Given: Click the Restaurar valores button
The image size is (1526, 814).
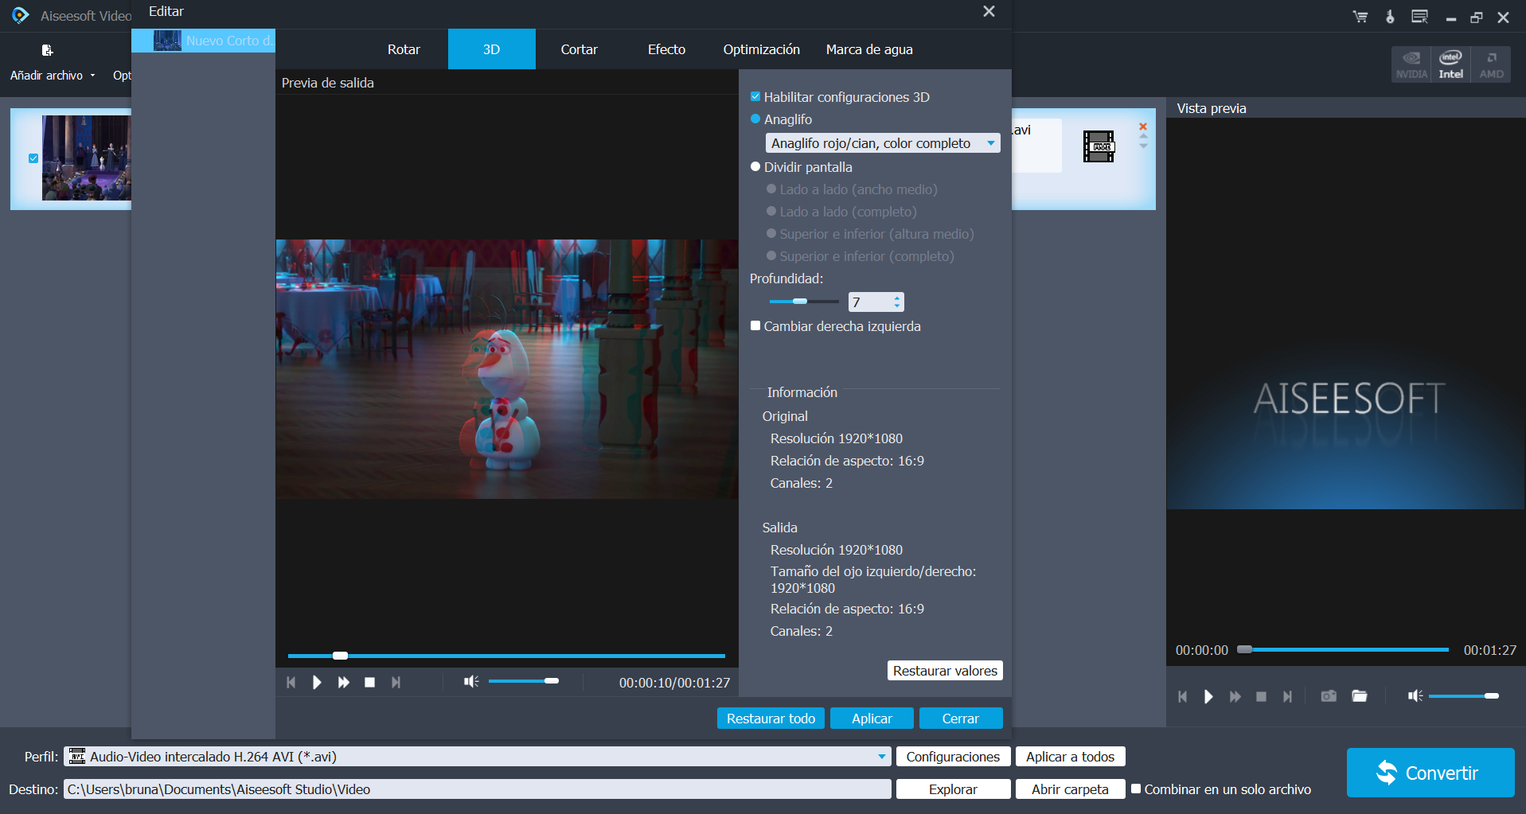Looking at the screenshot, I should (945, 671).
